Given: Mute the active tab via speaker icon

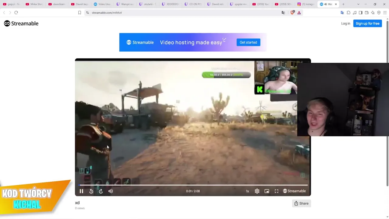Looking at the screenshot, I should 325,4.
